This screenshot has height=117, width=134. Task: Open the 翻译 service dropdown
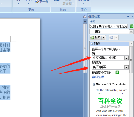tap(131, 32)
